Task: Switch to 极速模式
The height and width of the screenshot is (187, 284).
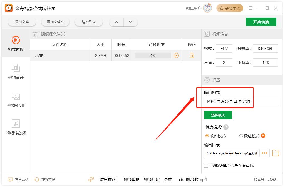Action: [x=241, y=136]
